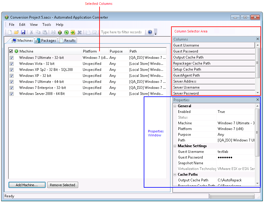Screen dimensions: 264x203
Task: Toggle the select-all checkbox in the Machine header
Action: click(11, 51)
